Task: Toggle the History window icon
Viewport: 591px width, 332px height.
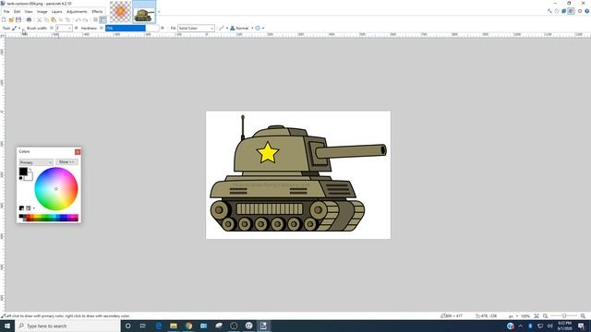Action: click(557, 11)
